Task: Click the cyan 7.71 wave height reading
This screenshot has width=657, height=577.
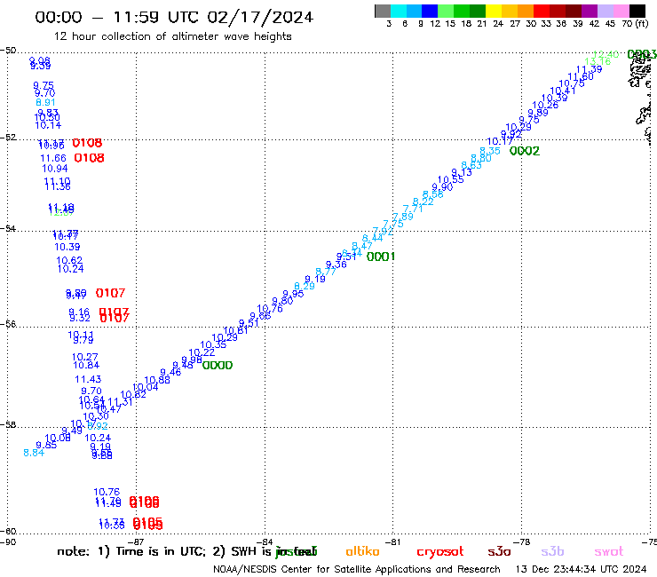Action: 413,209
